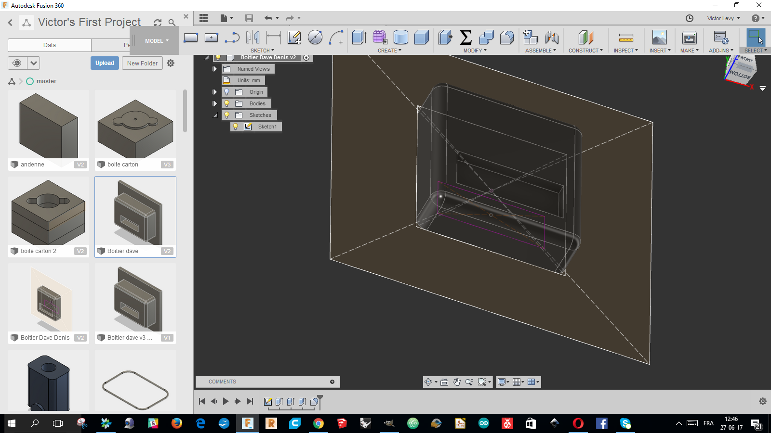Toggle visibility bulb for Bodies

click(x=226, y=103)
